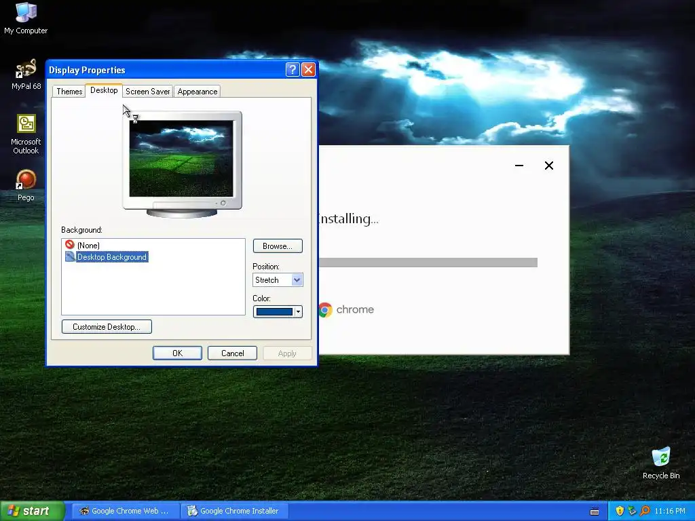Open the Color picker dropdown arrow
The image size is (695, 521).
[x=299, y=312]
